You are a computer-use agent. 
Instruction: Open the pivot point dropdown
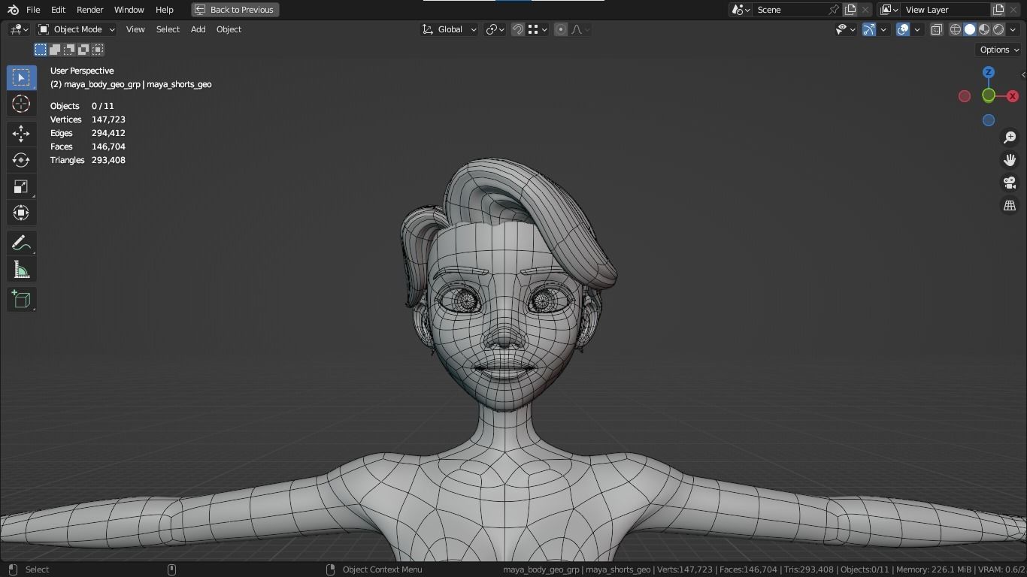point(495,29)
